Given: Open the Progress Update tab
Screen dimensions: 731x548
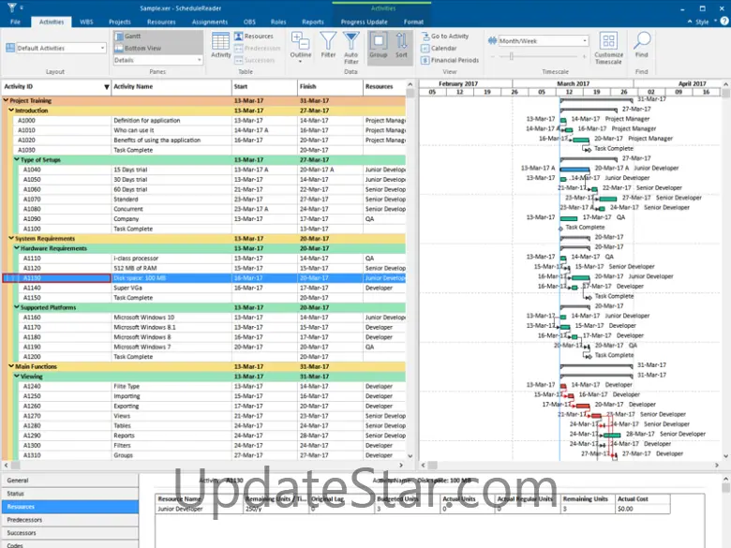Looking at the screenshot, I should tap(365, 22).
